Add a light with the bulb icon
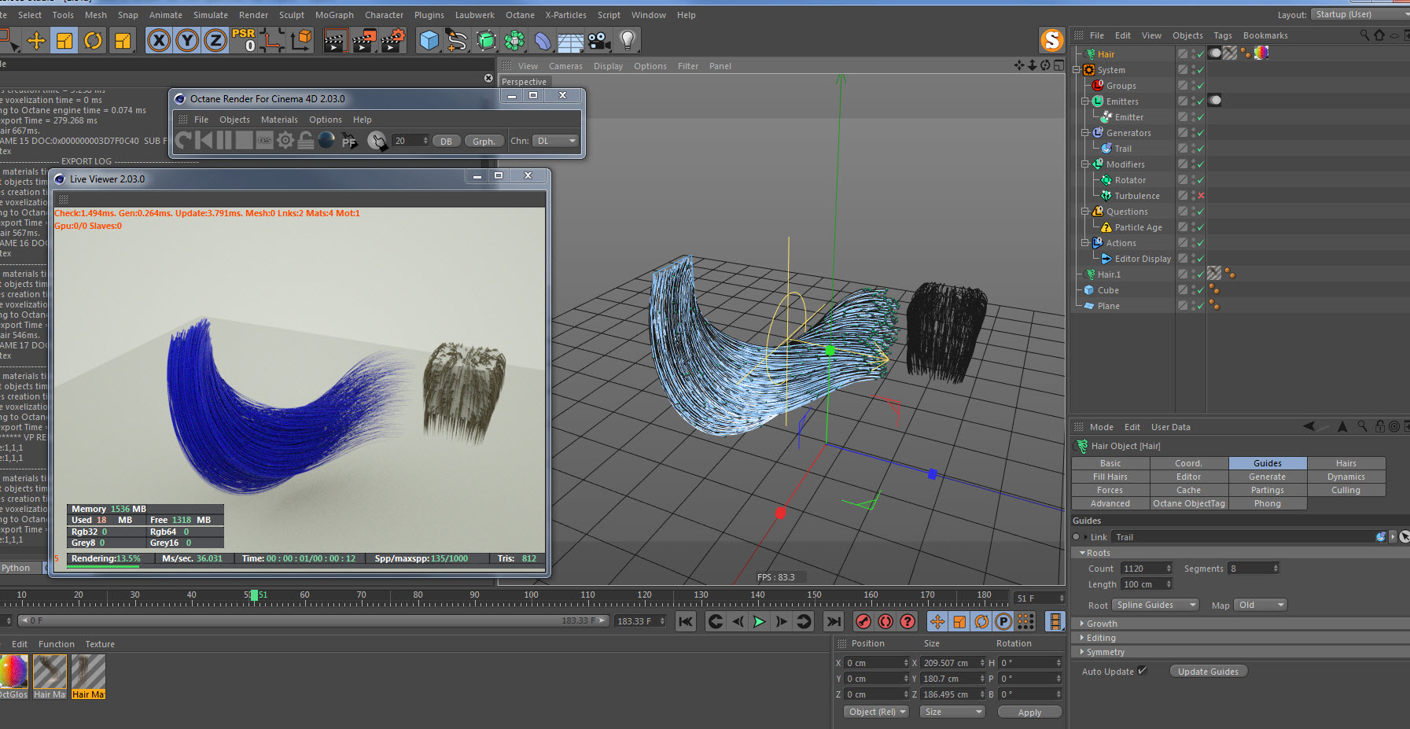The width and height of the screenshot is (1410, 729). coord(627,40)
